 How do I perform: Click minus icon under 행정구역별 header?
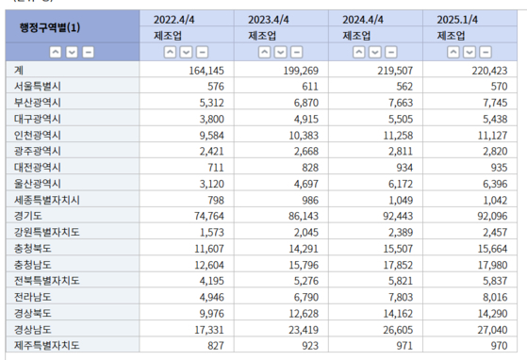click(88, 52)
